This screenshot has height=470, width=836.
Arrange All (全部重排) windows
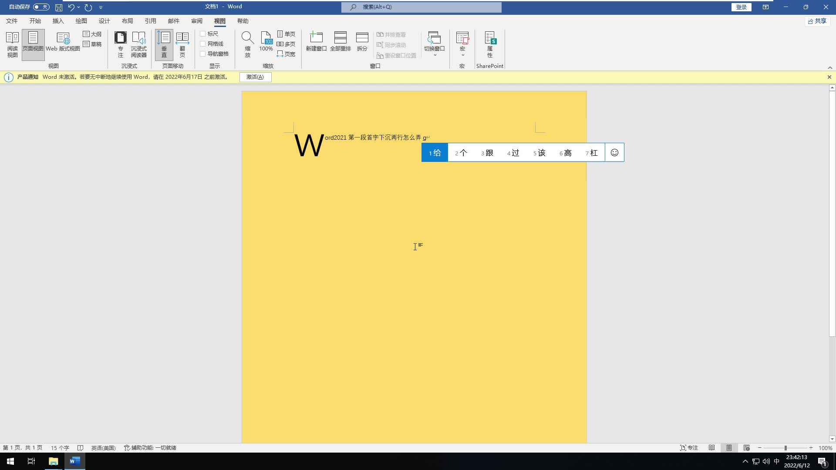[x=340, y=42]
